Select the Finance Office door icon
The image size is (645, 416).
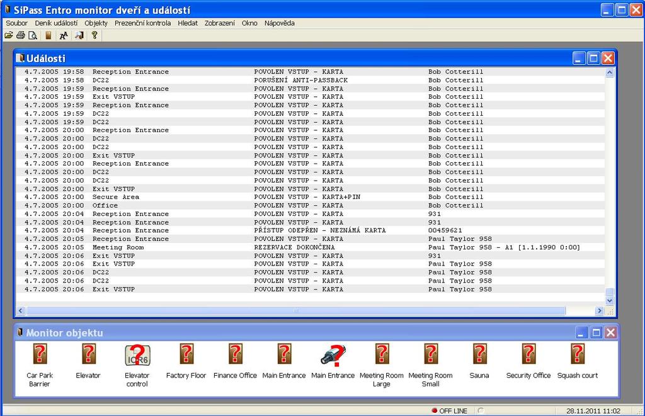point(236,354)
